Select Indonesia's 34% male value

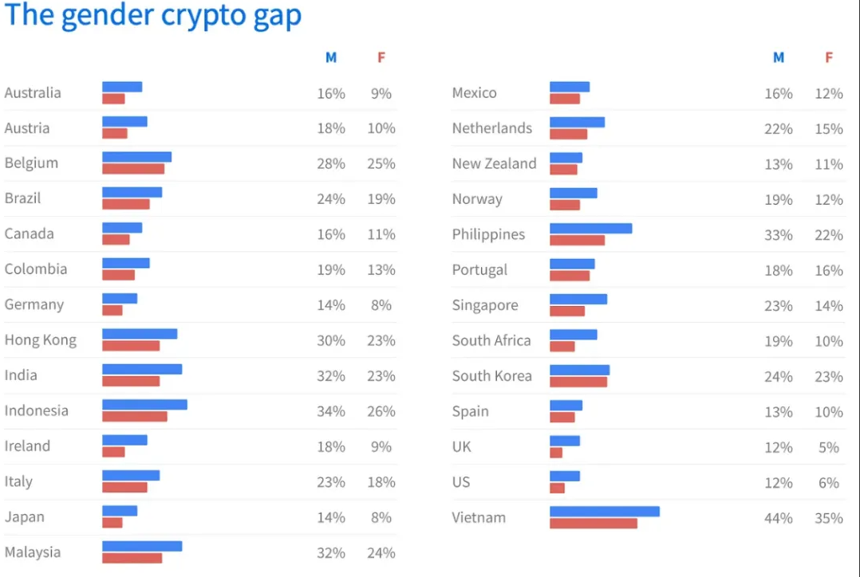330,411
